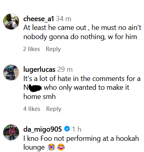Screen dimensions: 144x152
Task: Click the verified badge next to da_migo905
Action: (x=67, y=129)
